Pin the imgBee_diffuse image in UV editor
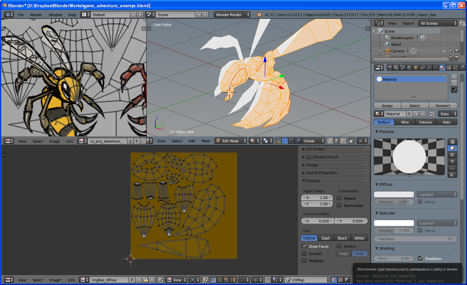 (160, 280)
